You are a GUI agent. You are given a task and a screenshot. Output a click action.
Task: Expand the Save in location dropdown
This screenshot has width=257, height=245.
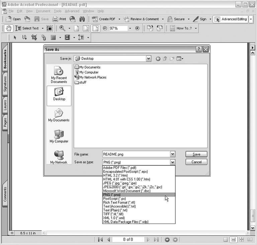point(149,59)
